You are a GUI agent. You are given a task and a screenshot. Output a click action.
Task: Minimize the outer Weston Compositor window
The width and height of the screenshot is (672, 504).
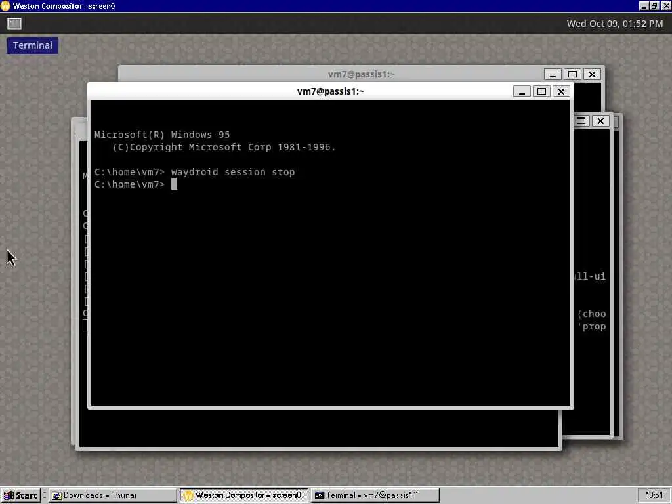644,5
